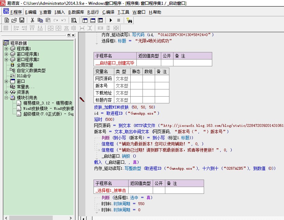
Task: Open the I.插入 menu
Action: (x=60, y=12)
